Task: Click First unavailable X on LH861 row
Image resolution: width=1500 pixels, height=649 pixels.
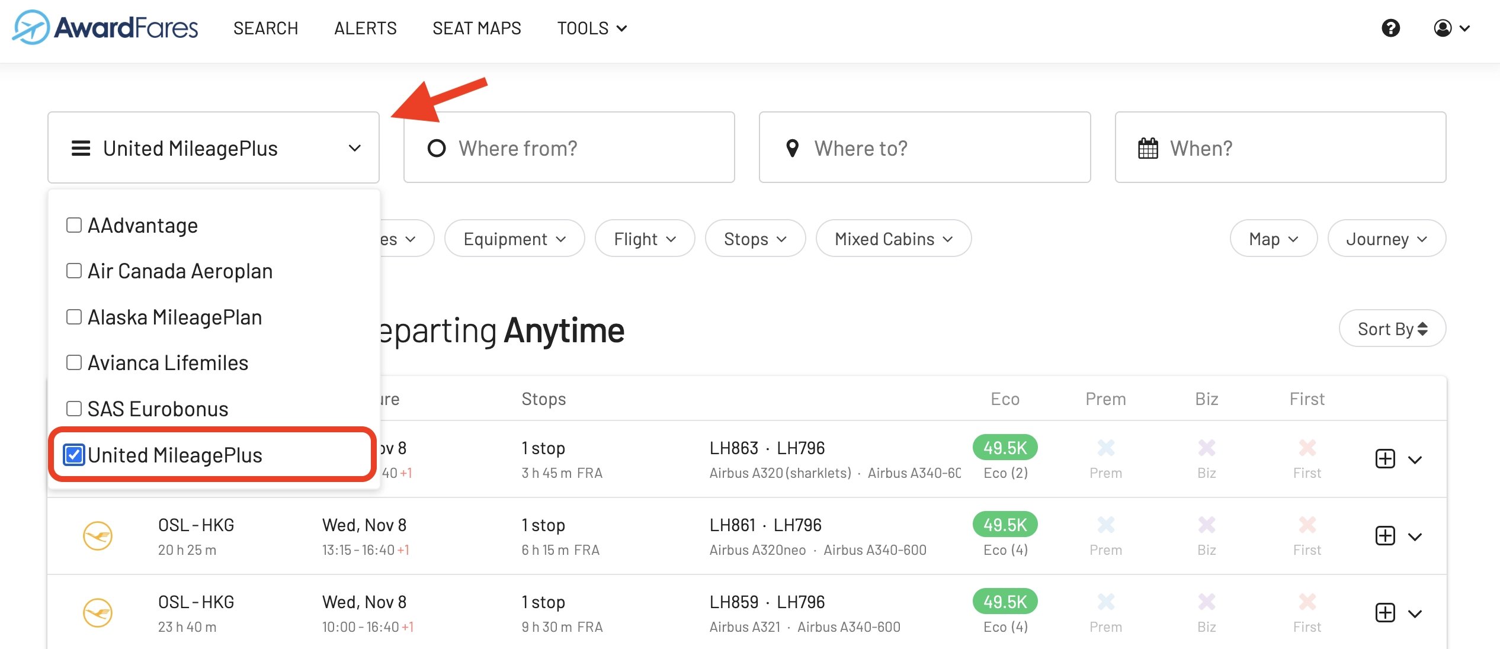Action: tap(1307, 525)
